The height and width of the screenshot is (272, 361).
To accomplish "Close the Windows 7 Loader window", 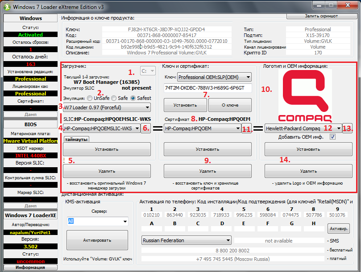I will click(x=348, y=5).
